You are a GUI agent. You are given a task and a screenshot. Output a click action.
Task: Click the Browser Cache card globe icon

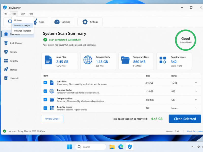(88, 60)
